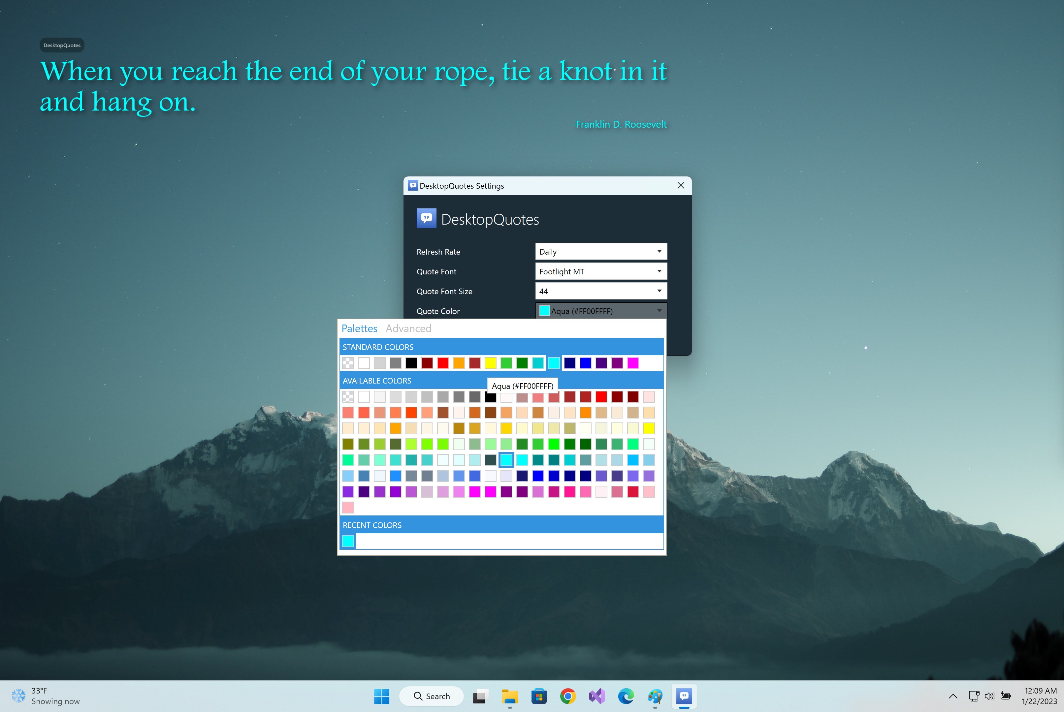Open the Quote Font Size dropdown
The image size is (1064, 712).
coord(600,291)
